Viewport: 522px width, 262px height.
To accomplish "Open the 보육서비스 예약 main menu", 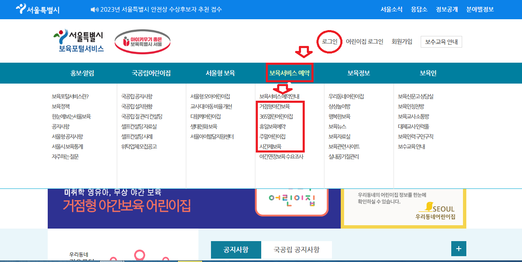I will coord(290,73).
